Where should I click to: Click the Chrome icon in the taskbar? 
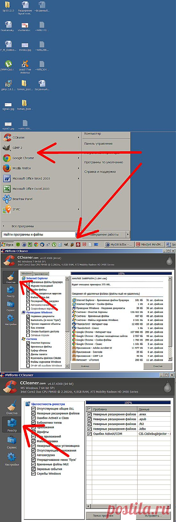pos(36,244)
